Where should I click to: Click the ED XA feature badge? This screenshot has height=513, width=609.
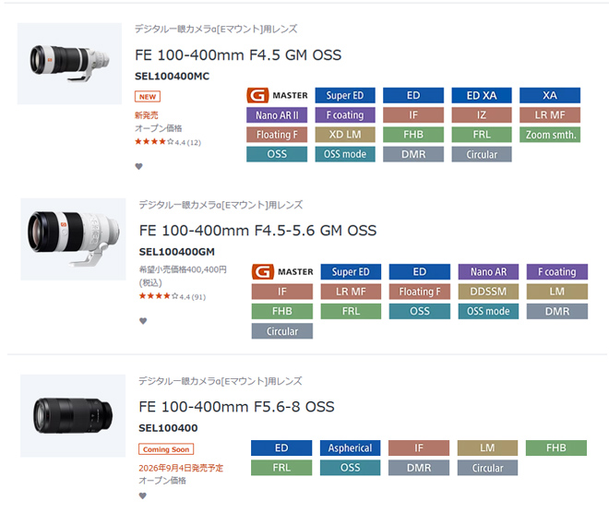click(x=482, y=95)
